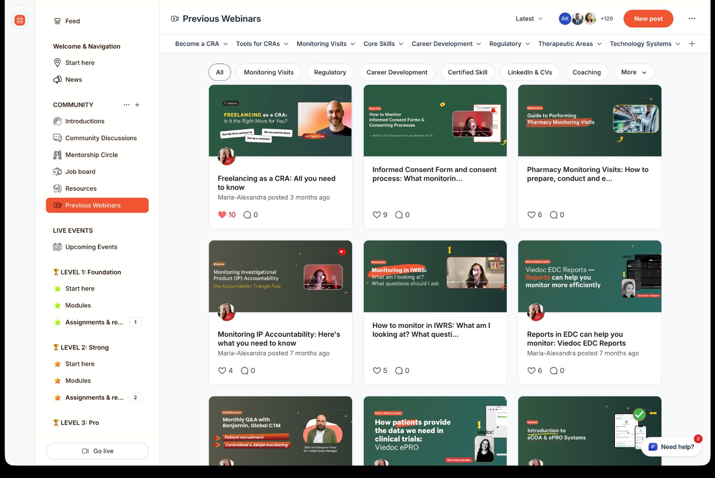Open comments on Informed Consent Form post
Viewport: 715px width, 478px height.
(x=403, y=215)
